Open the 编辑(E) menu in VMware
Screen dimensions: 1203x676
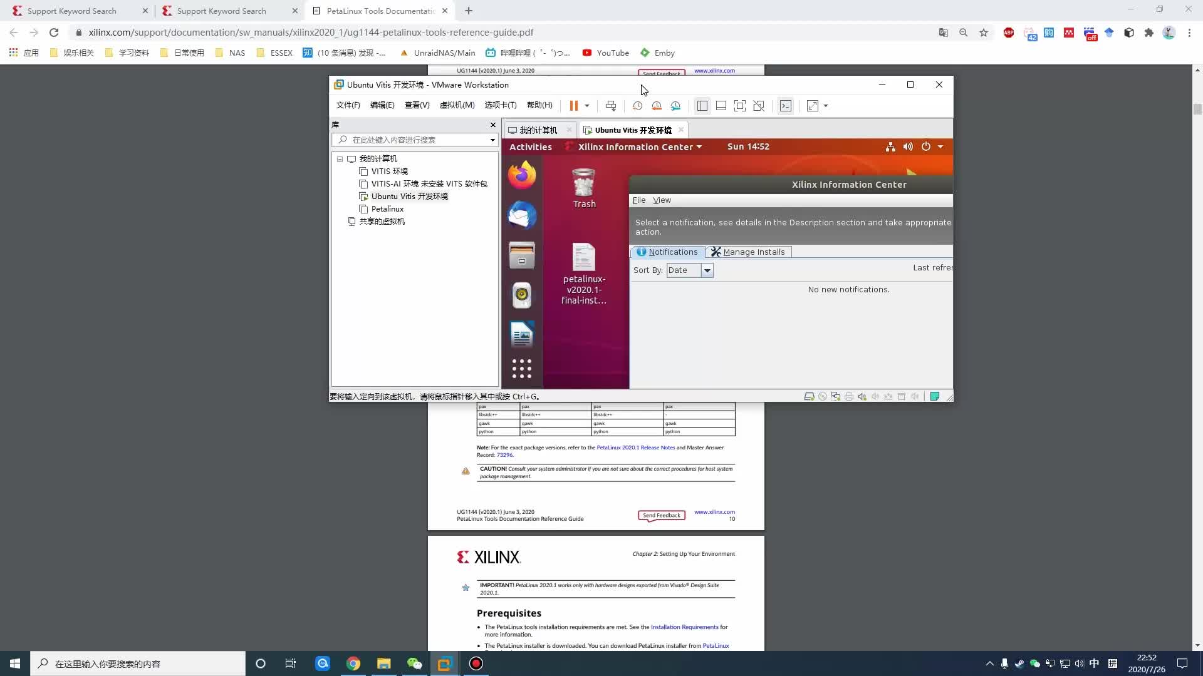(382, 105)
